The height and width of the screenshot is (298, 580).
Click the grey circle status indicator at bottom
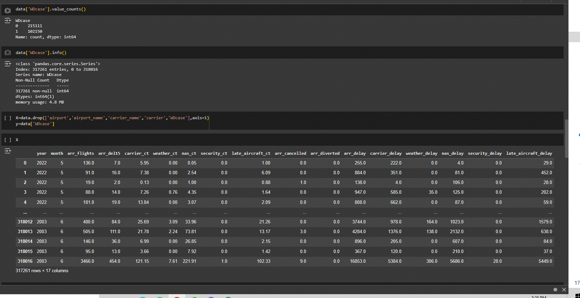coord(555,290)
